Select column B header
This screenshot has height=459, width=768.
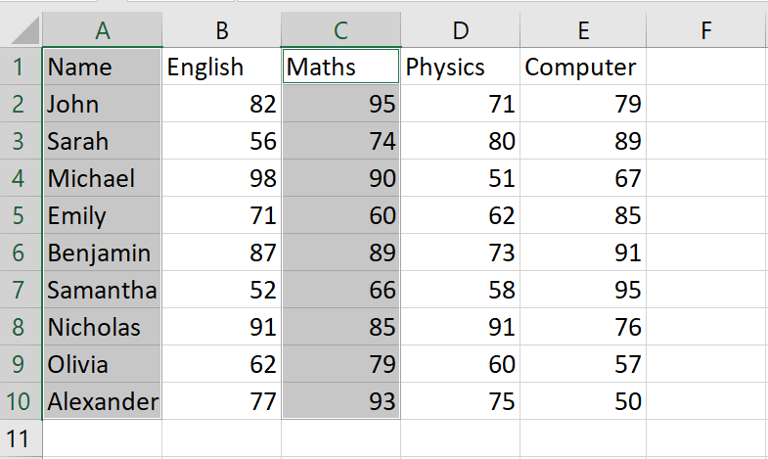click(x=221, y=30)
